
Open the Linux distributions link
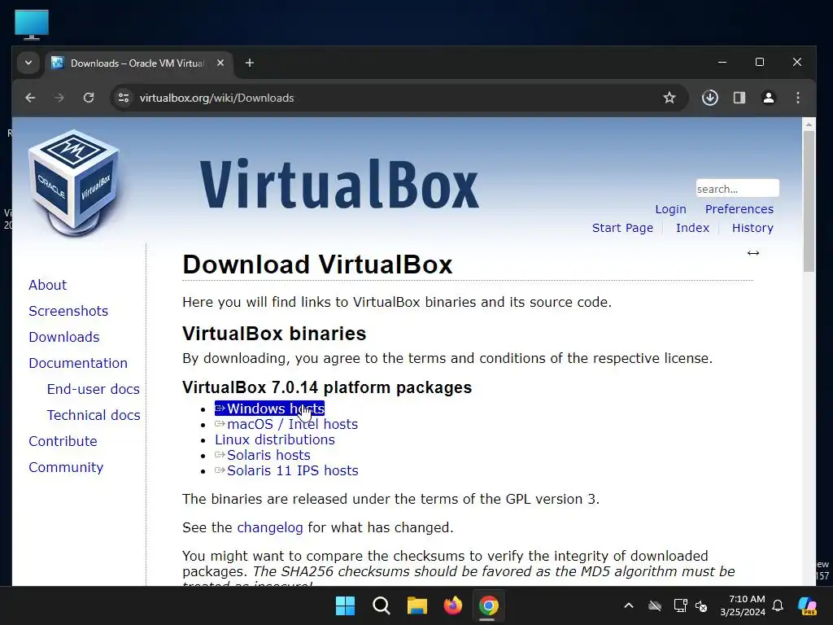[275, 439]
